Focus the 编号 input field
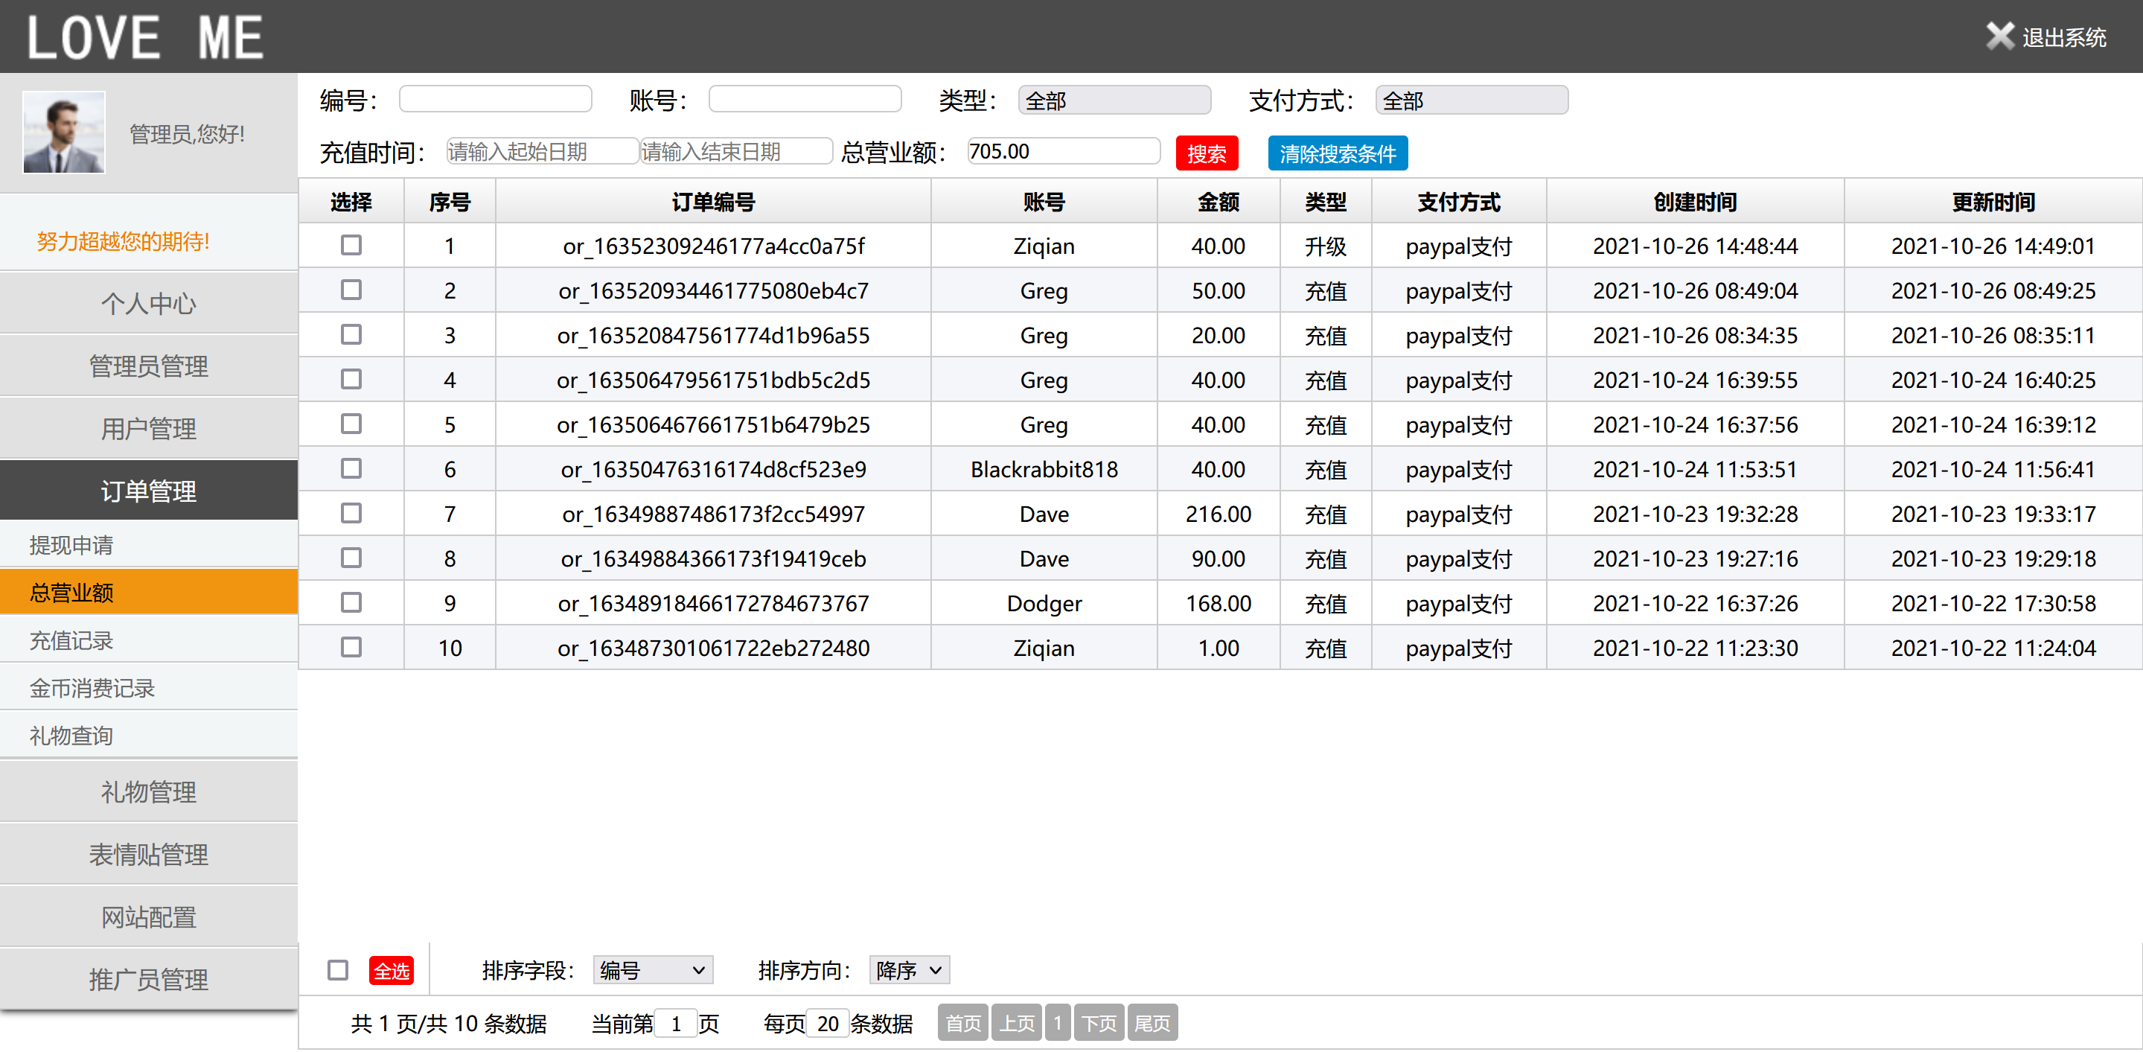The image size is (2143, 1052). (x=495, y=100)
